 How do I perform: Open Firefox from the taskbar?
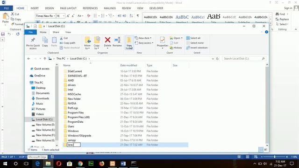[x=102, y=164]
